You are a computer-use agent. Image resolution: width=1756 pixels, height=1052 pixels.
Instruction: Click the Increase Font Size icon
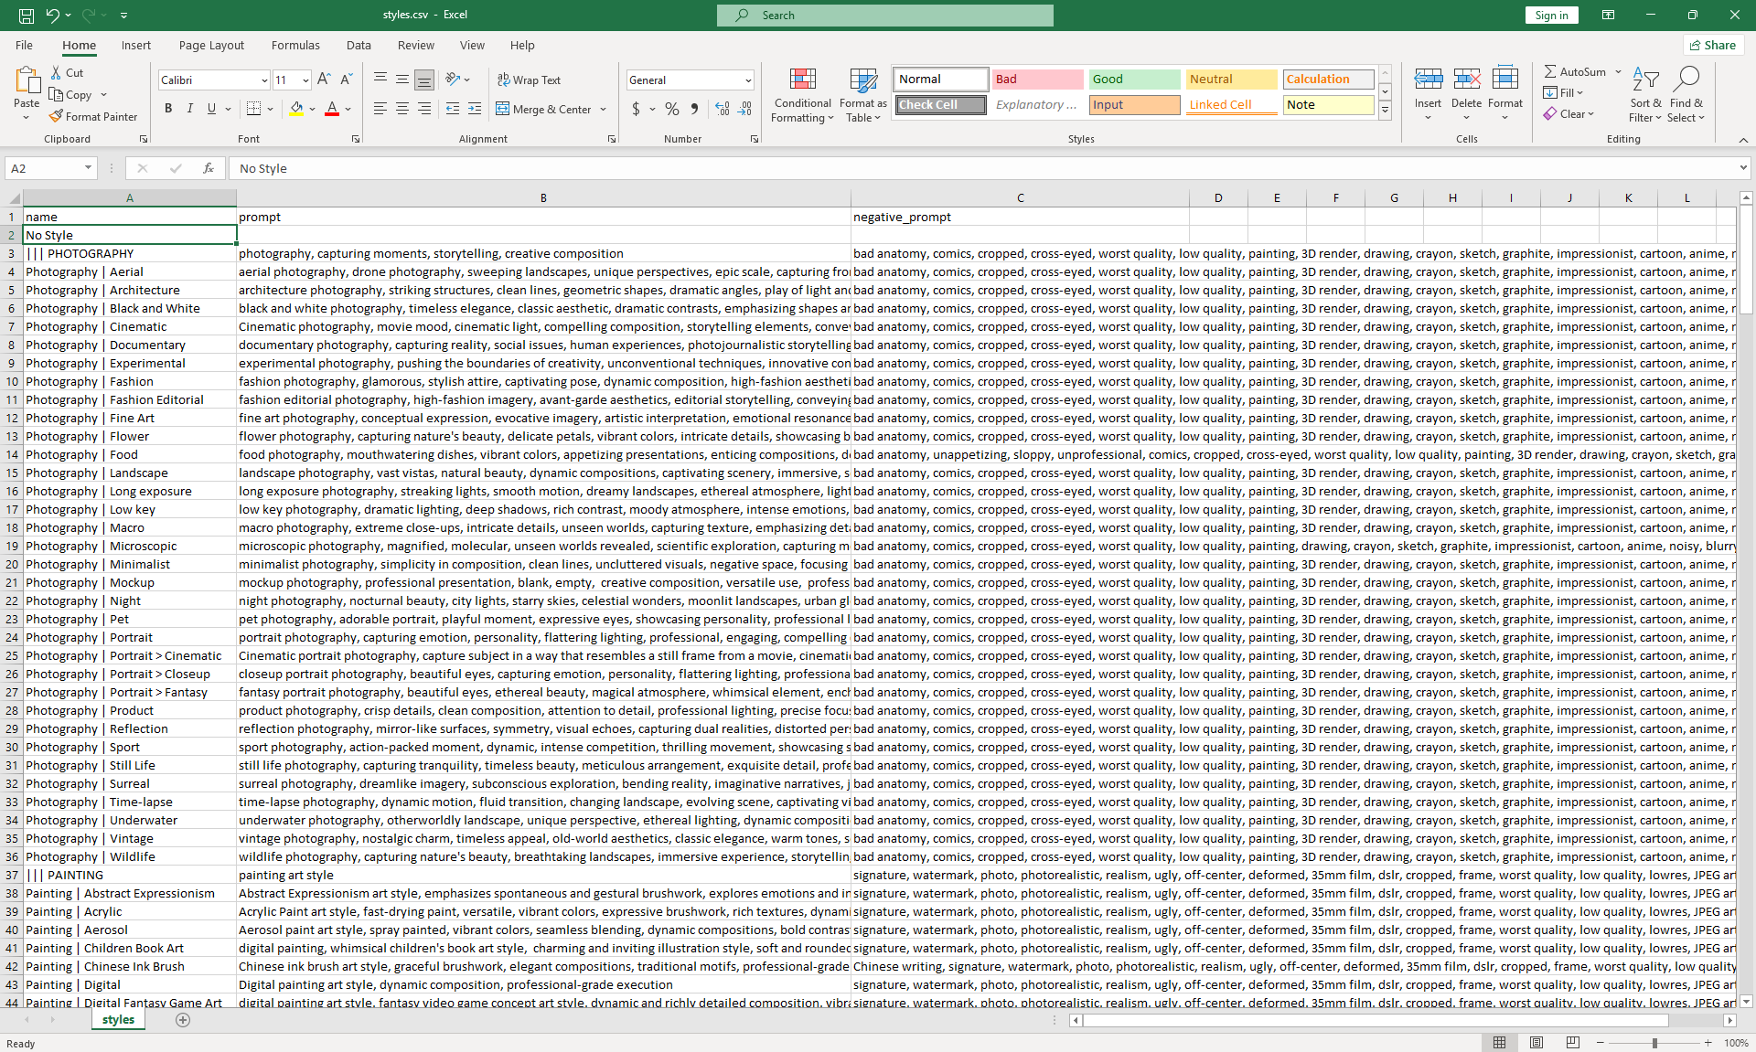tap(324, 80)
